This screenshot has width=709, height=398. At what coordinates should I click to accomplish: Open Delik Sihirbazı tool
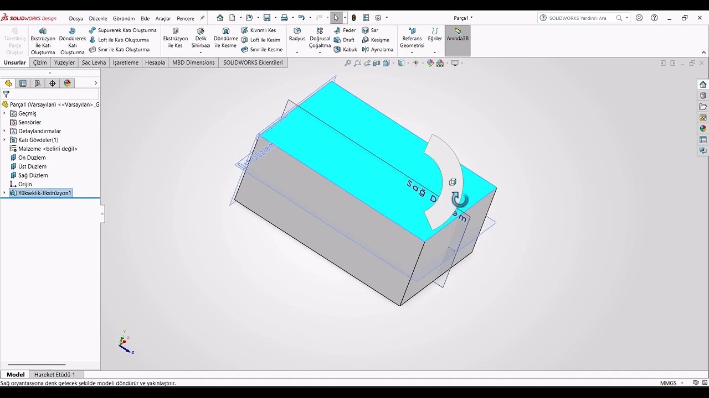(x=201, y=38)
